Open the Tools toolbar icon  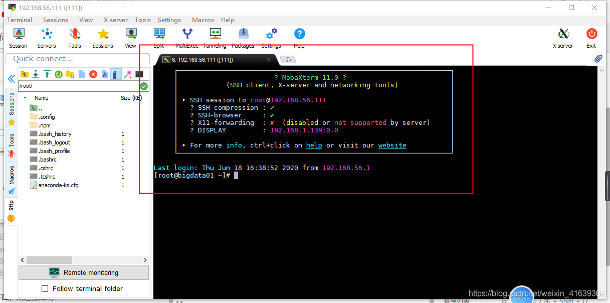point(75,38)
